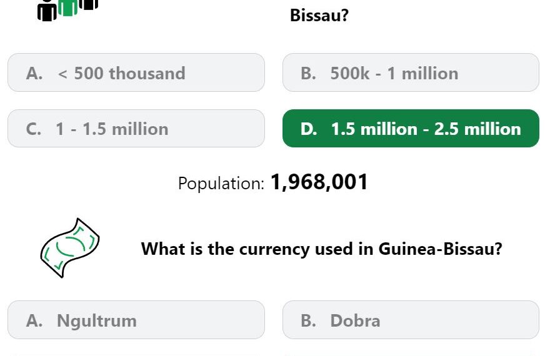Click the 'Population:' label
Screen dimensions: 545x356
[x=221, y=184]
